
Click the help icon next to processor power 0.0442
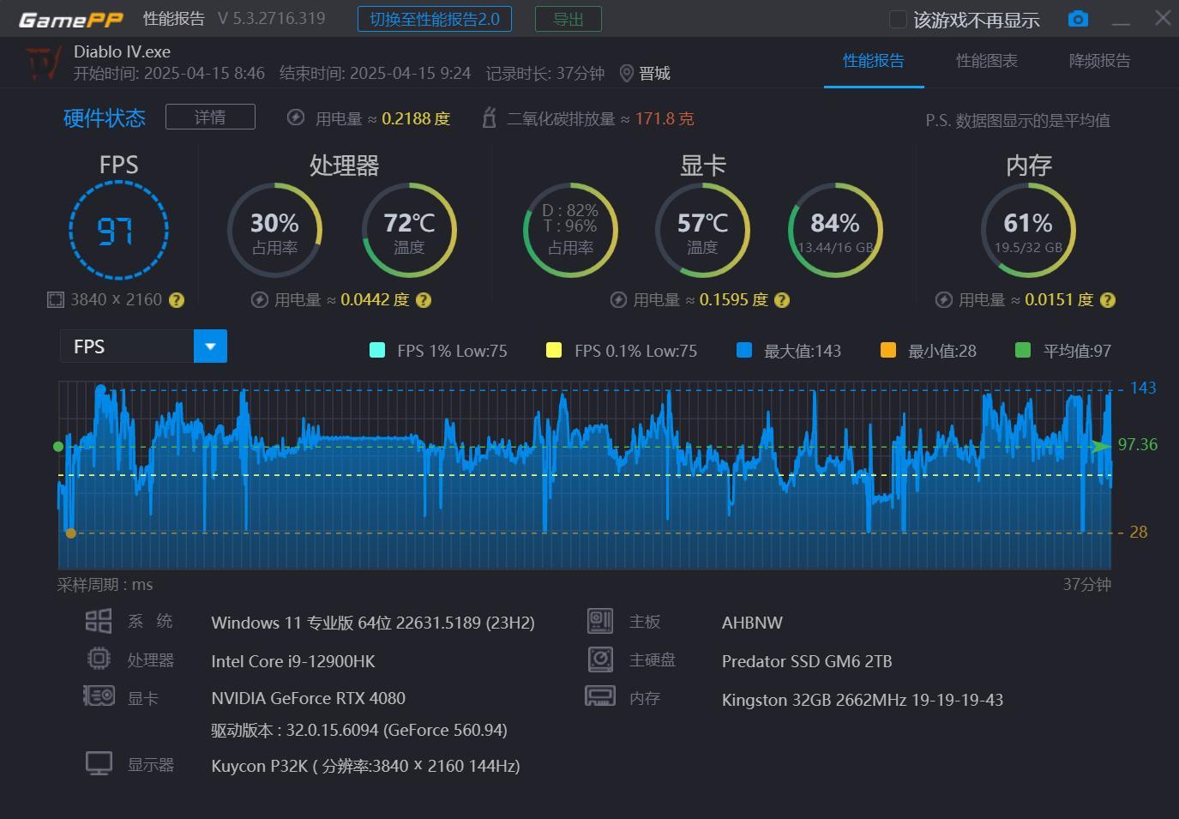tap(424, 300)
